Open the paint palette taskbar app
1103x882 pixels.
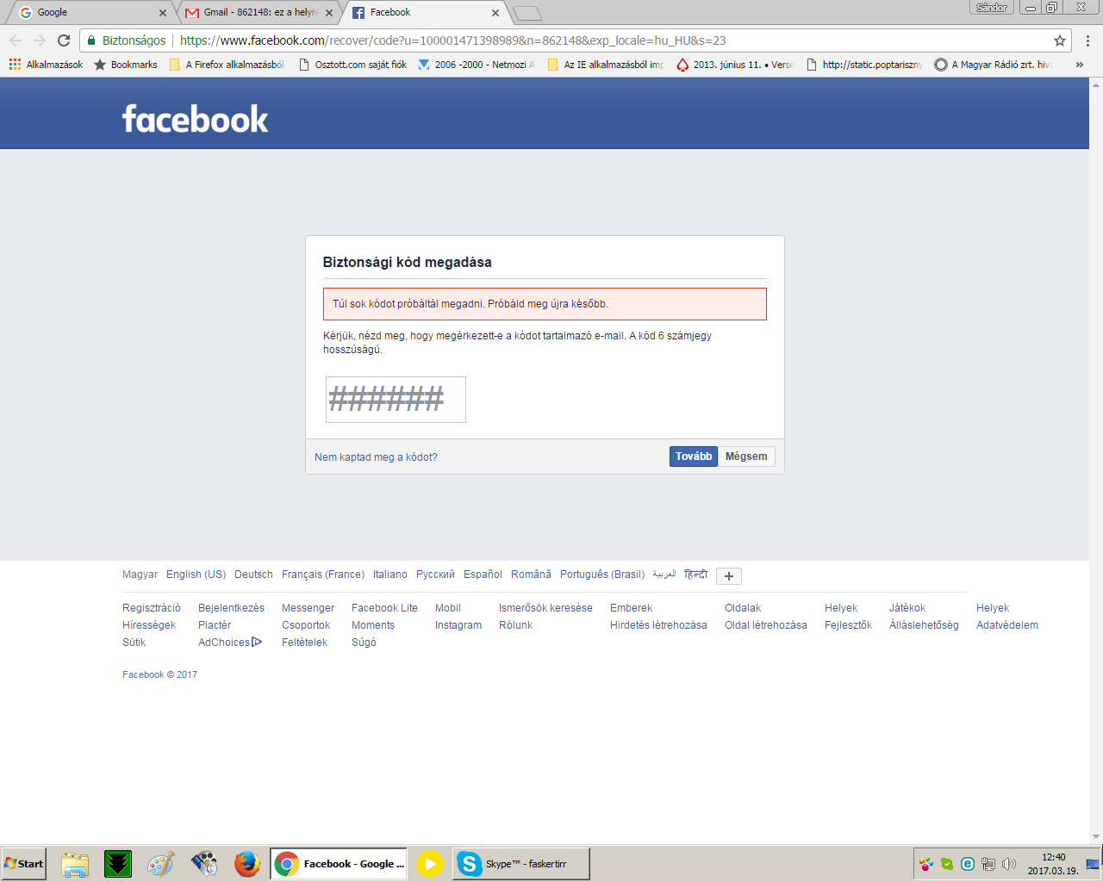point(161,864)
